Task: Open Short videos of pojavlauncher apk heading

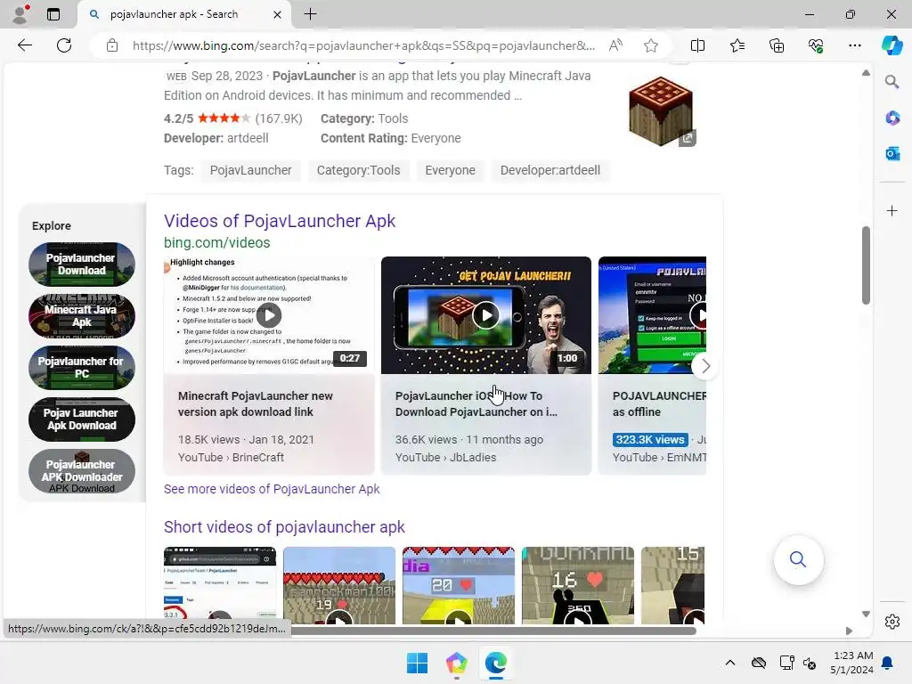Action: tap(284, 527)
